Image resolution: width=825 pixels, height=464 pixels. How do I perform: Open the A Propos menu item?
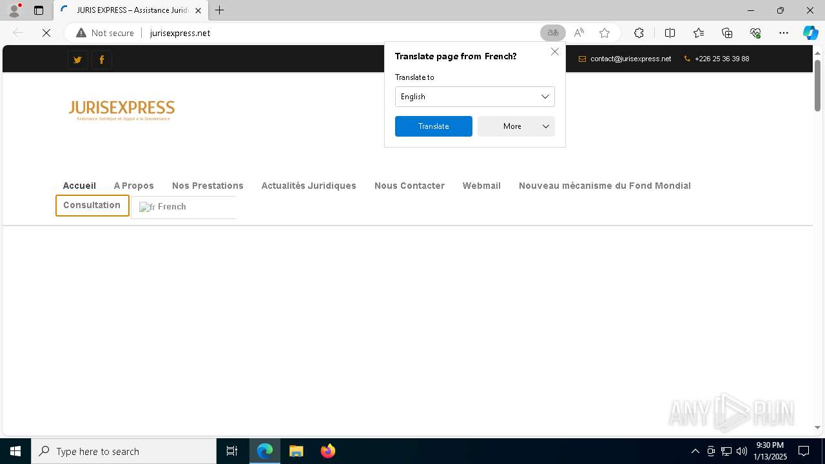(134, 186)
